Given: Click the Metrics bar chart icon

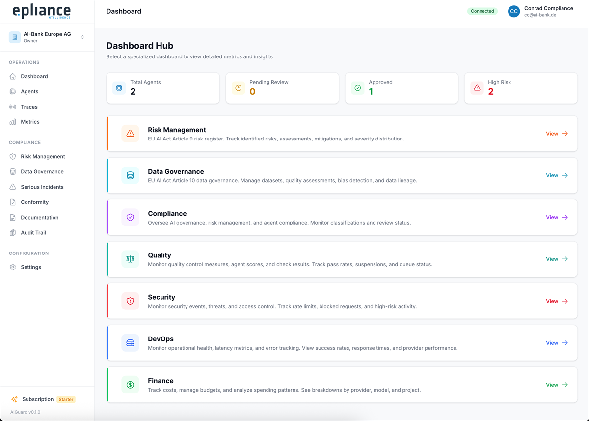Looking at the screenshot, I should (x=13, y=122).
